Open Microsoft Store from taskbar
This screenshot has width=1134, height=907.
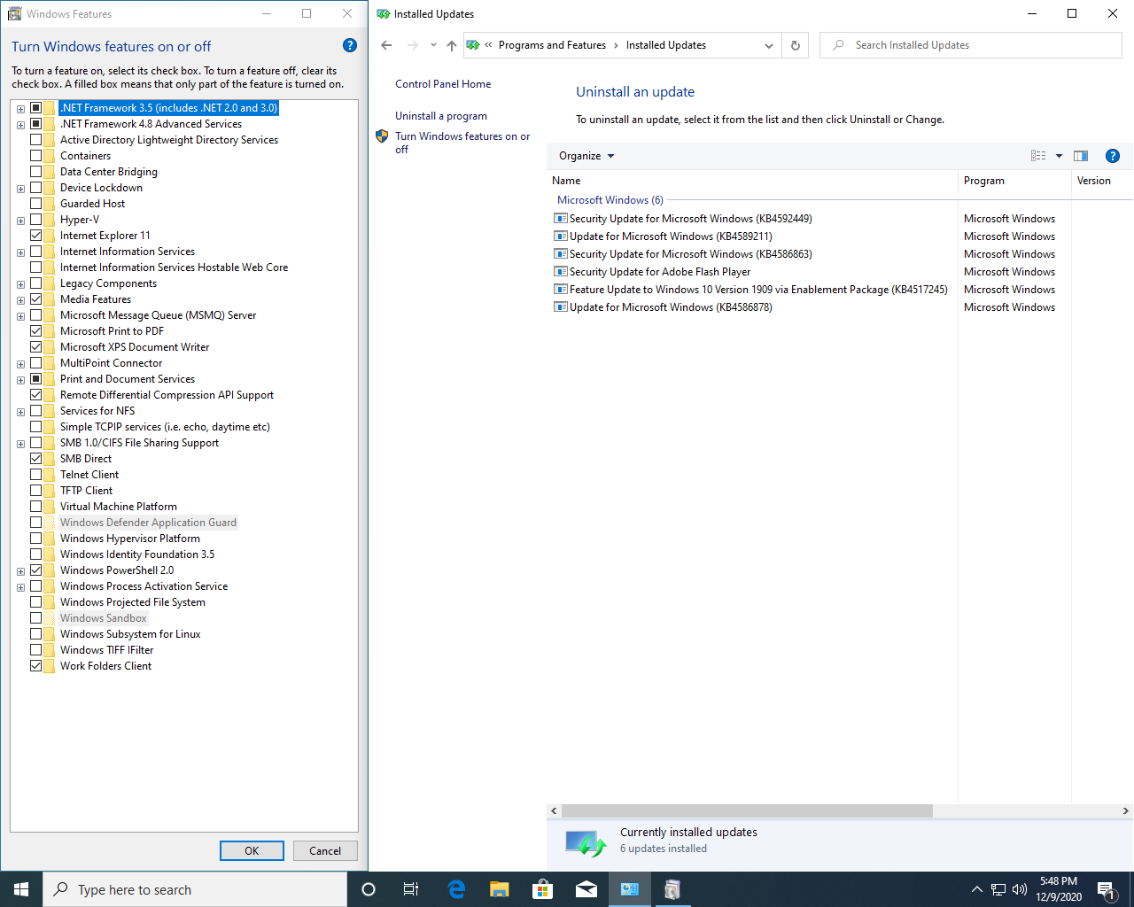tap(543, 889)
